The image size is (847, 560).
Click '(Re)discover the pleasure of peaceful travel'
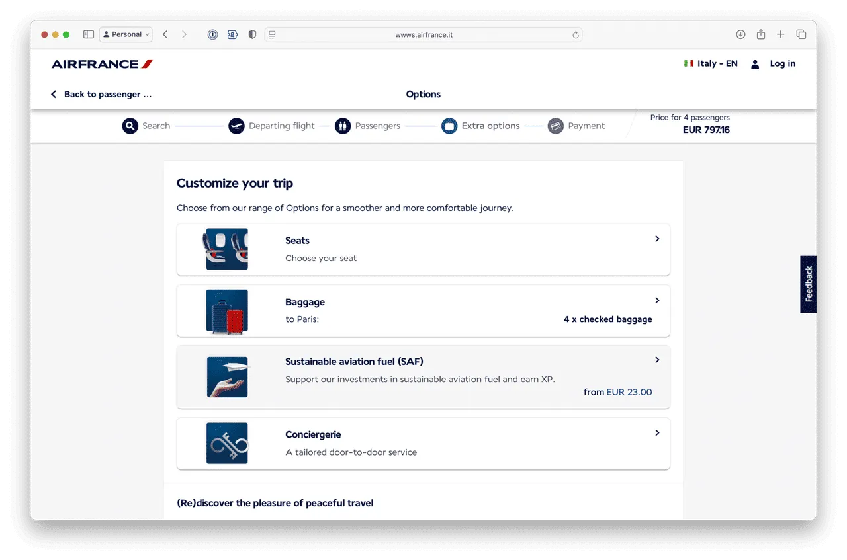pyautogui.click(x=275, y=503)
